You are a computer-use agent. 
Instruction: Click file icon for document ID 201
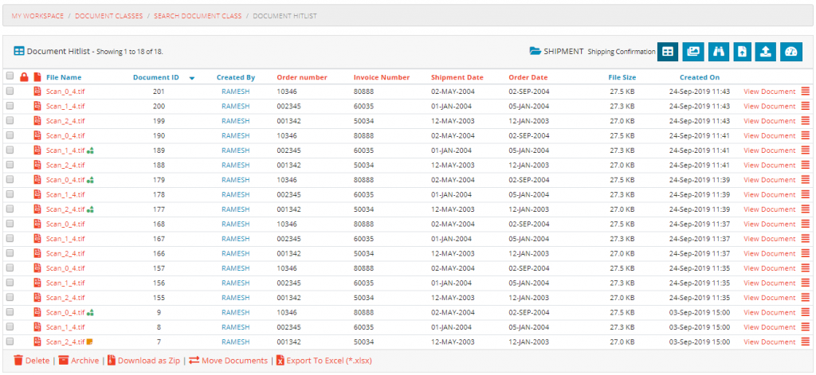tap(37, 92)
